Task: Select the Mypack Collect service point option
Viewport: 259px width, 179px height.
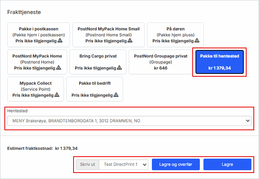Action: (36, 89)
